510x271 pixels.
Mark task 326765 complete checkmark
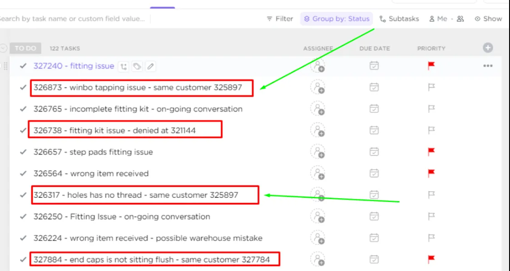[23, 109]
